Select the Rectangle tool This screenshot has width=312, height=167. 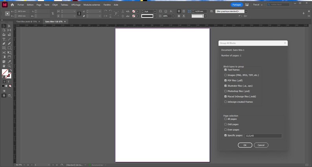coord(9,48)
